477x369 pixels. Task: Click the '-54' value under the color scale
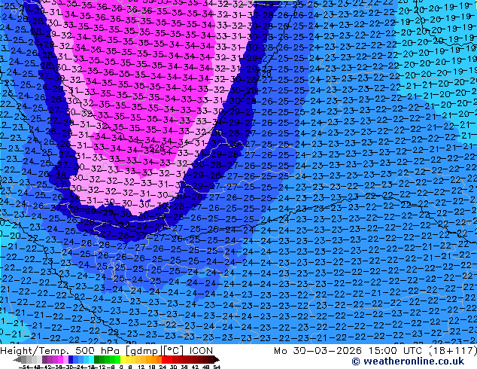25,367
